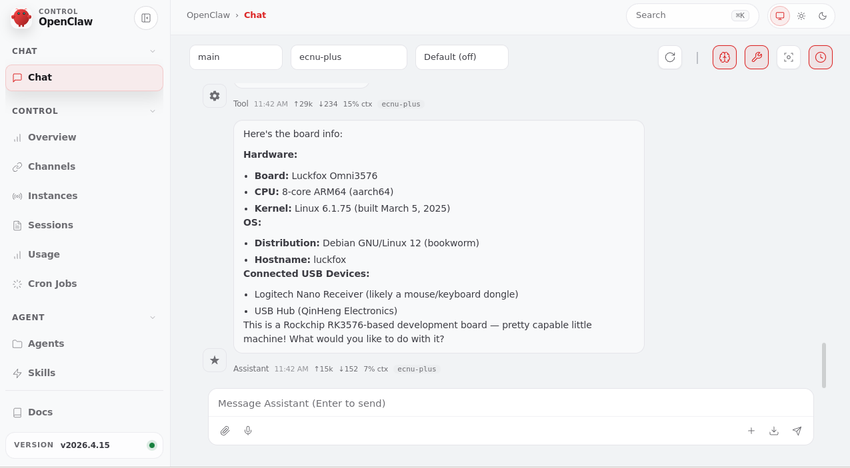Open Instances from the sidebar
Screen dimensions: 850x468
click(x=84, y=196)
